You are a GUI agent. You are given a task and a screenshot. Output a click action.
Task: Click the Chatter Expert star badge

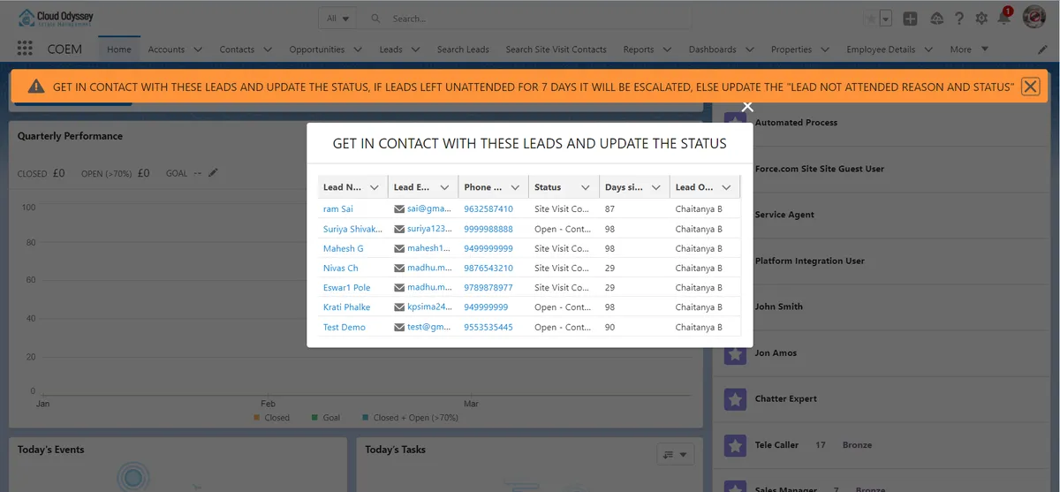coord(735,398)
